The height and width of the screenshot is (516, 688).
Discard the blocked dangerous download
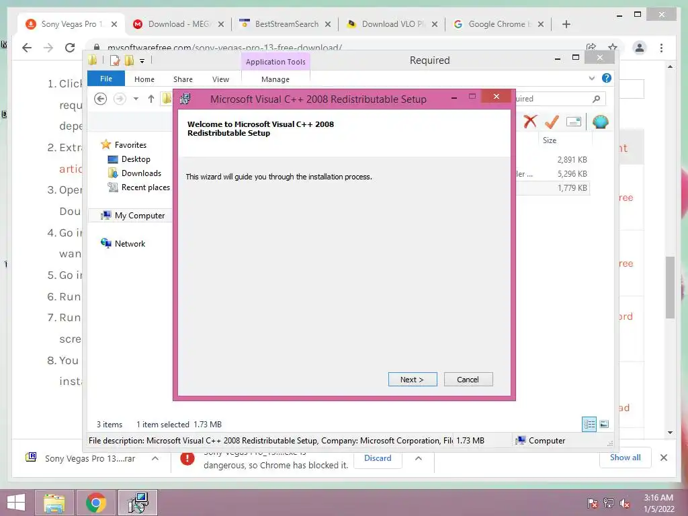coord(378,458)
